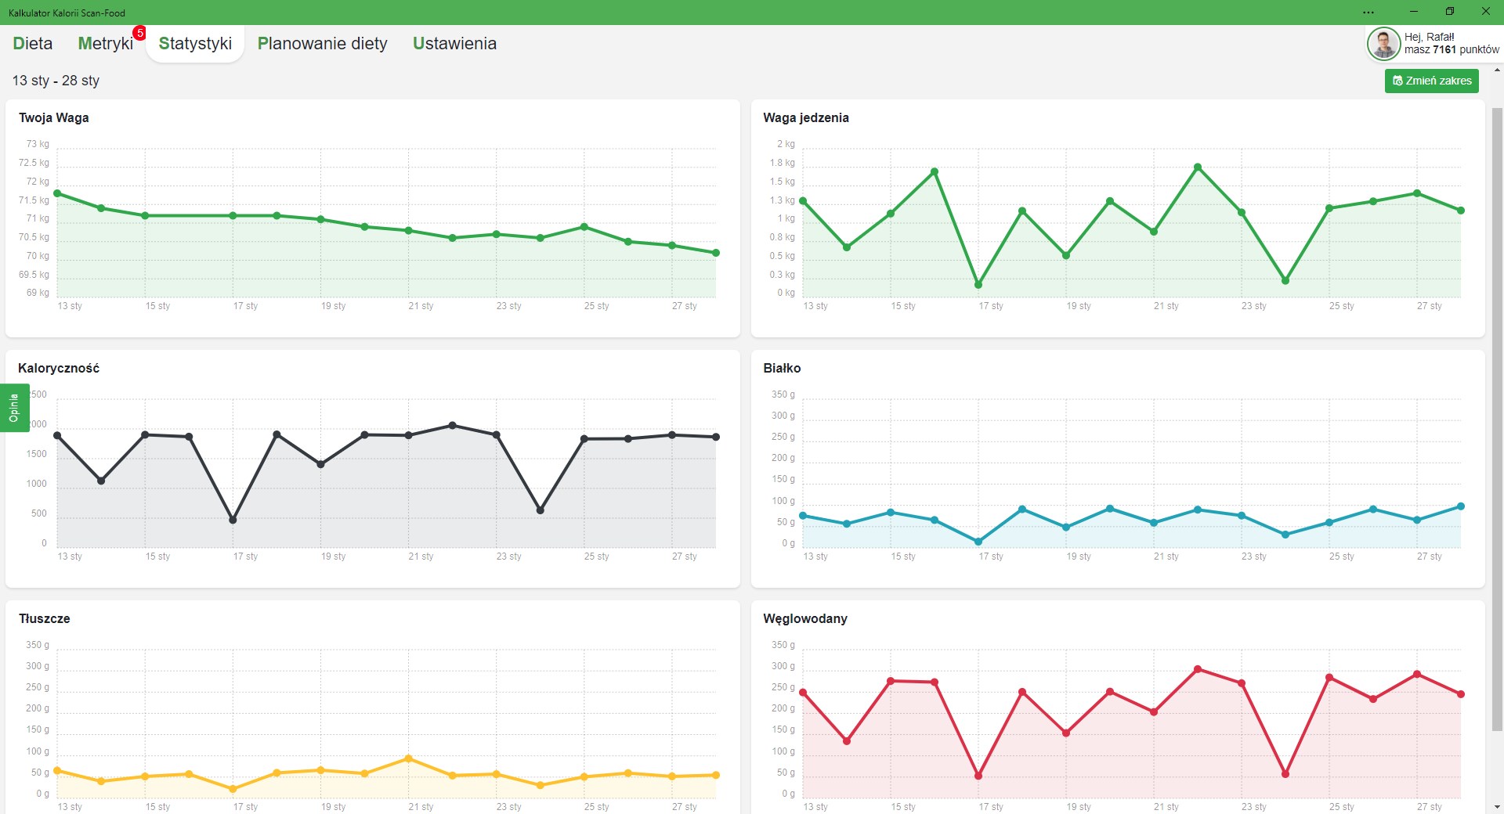
Task: Select the Statystyki tab
Action: 195,44
